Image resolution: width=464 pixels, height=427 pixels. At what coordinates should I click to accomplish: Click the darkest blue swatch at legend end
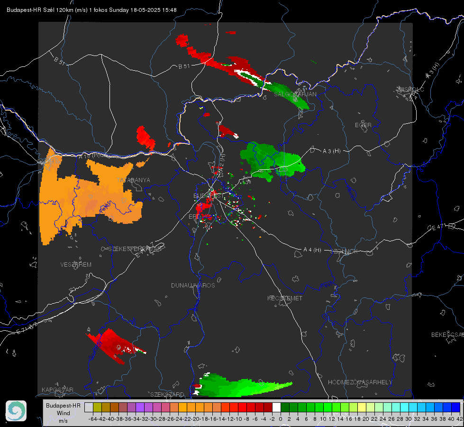pyautogui.click(x=456, y=407)
